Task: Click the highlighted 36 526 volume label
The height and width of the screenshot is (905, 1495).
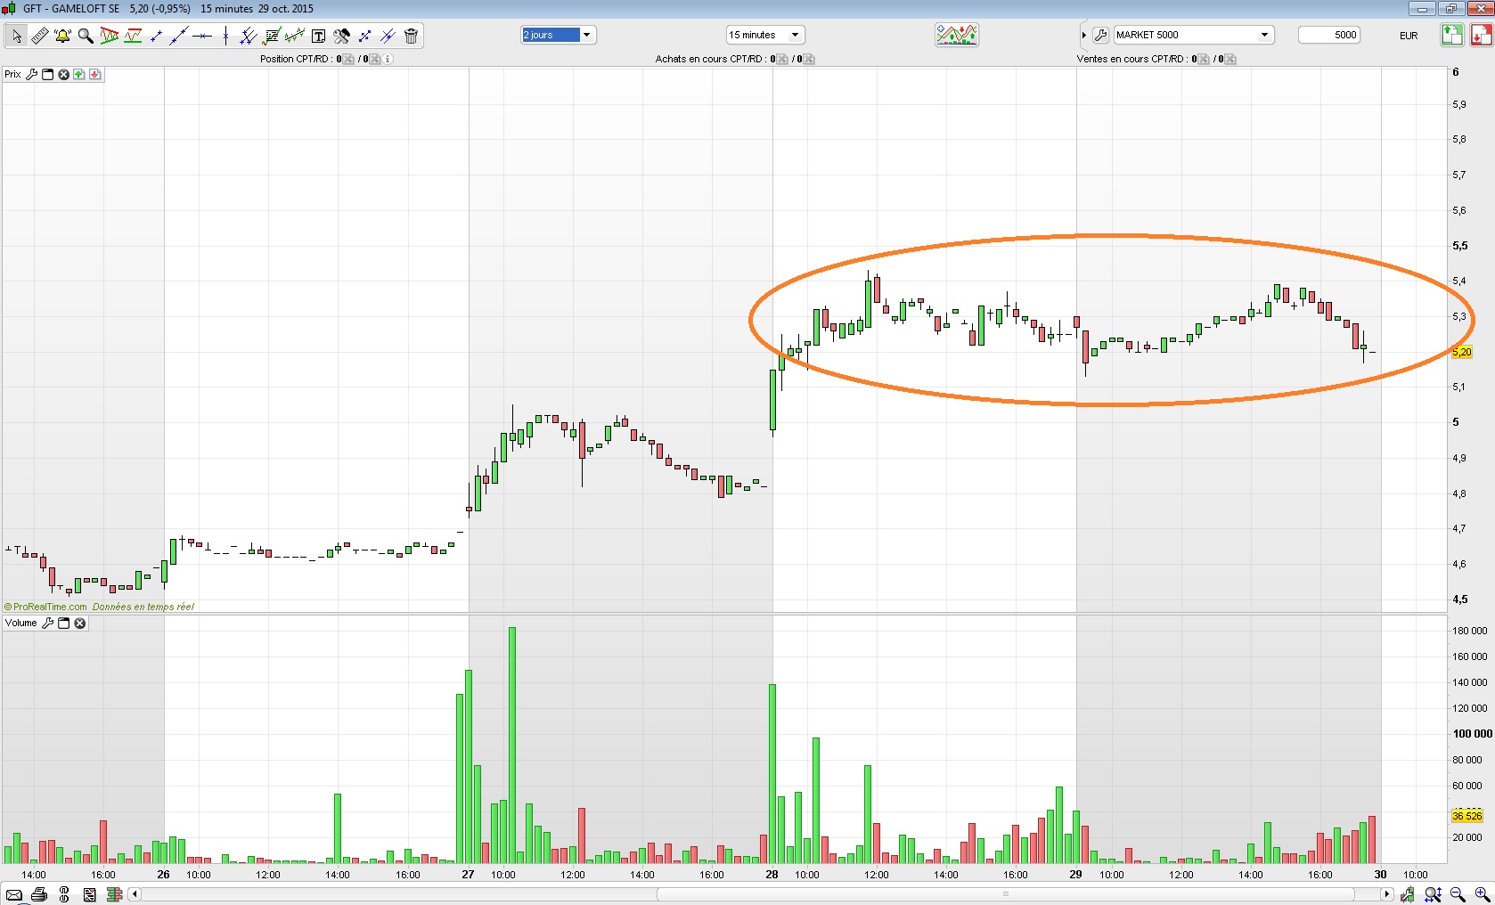Action: tap(1467, 816)
